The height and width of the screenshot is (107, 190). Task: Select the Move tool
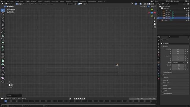point(3,18)
